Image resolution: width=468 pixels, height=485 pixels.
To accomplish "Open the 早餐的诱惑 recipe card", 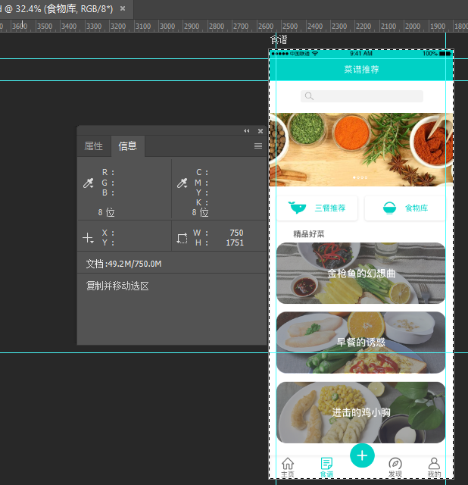I will coord(360,343).
